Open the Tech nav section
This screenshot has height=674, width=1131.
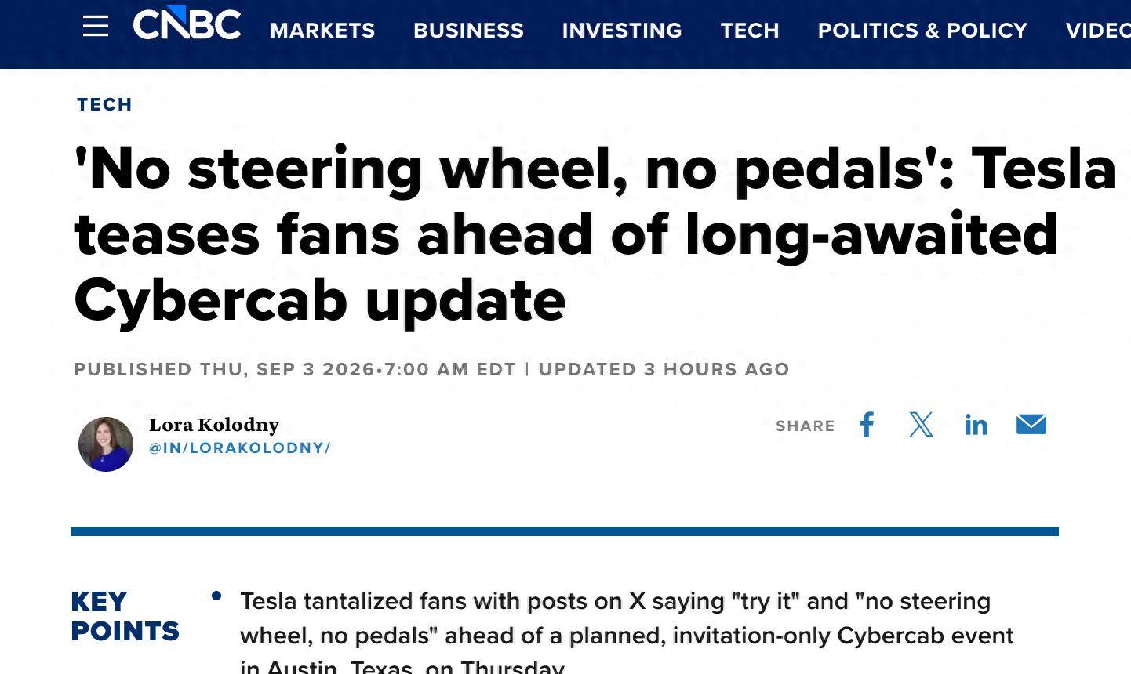pyautogui.click(x=750, y=31)
